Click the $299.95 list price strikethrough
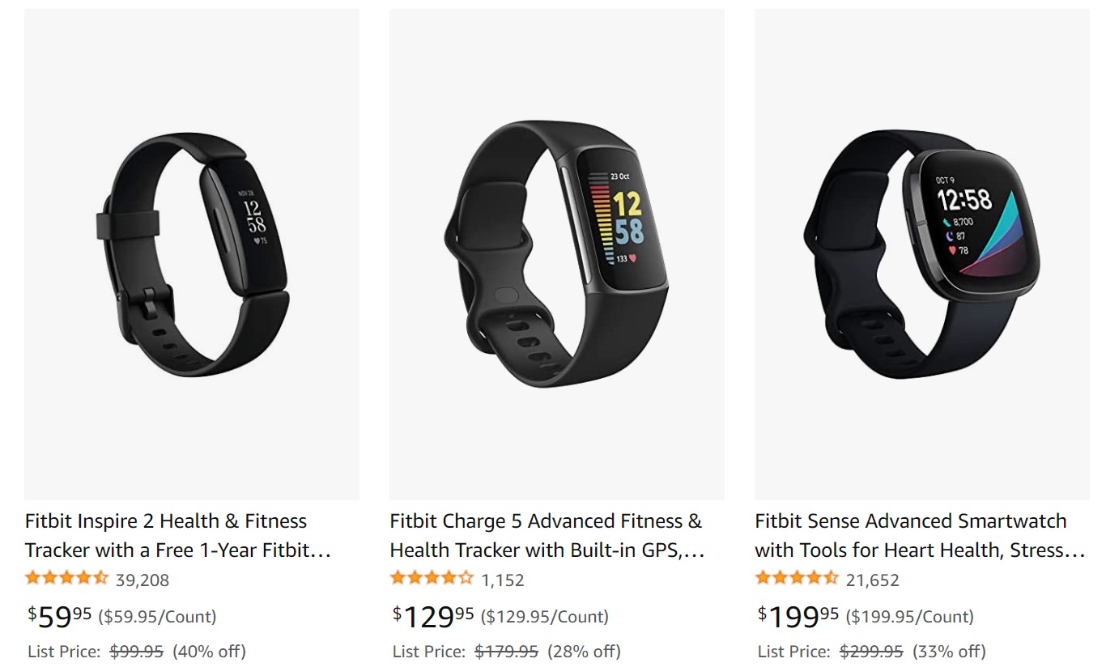Screen dimensions: 1106x667 [x=872, y=652]
